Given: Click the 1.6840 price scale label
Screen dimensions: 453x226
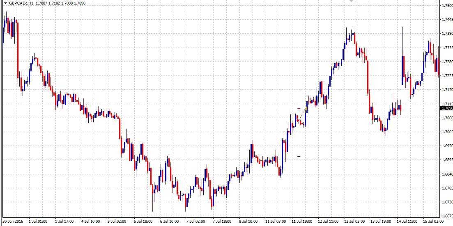Looking at the screenshot, I should click(x=447, y=174).
